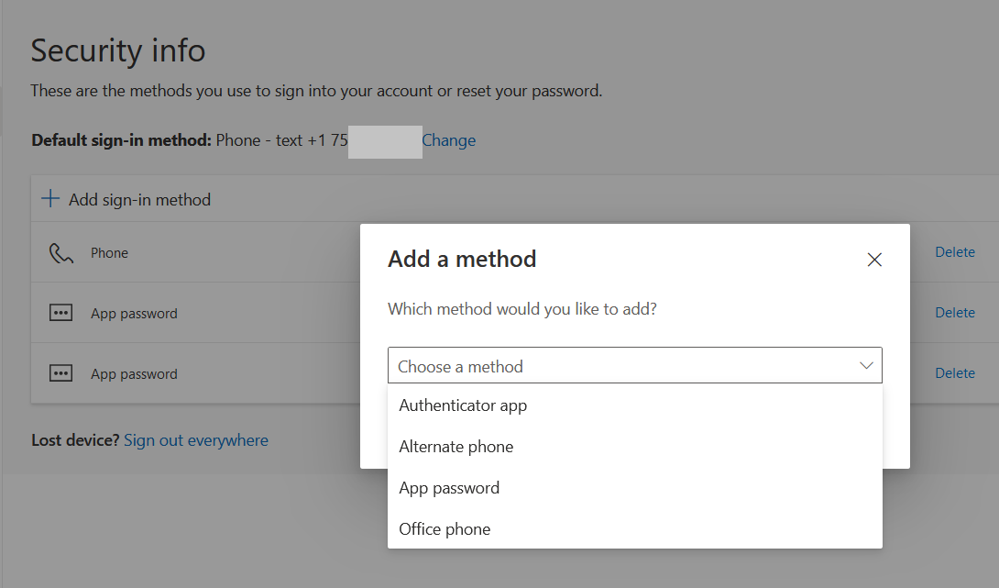Click the Add a method dialog title
The image size is (999, 588).
coord(462,260)
